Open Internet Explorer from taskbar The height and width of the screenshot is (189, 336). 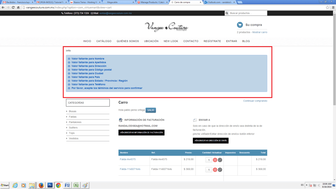[x=15, y=185]
